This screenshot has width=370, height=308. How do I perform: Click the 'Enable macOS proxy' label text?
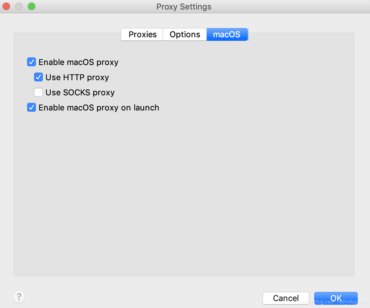[x=78, y=62]
